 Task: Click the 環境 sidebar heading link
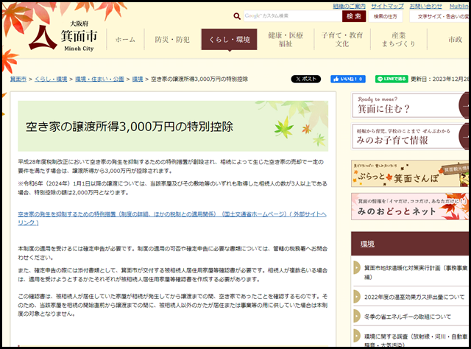click(x=367, y=244)
